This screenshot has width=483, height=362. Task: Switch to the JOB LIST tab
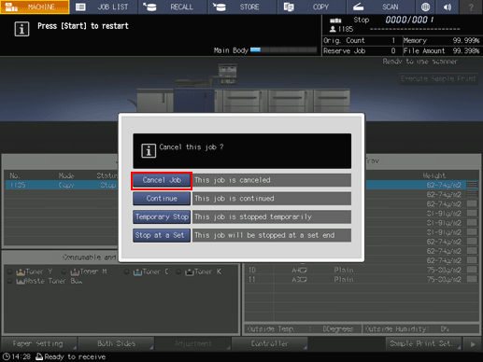coord(104,7)
